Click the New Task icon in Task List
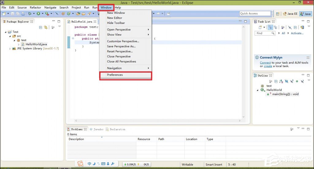The height and width of the screenshot is (169, 314). (x=259, y=27)
